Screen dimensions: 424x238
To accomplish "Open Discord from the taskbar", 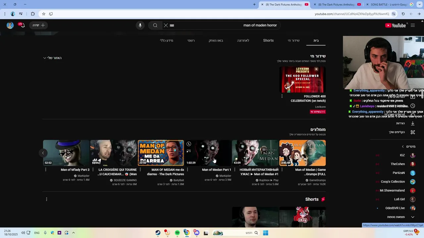I will point(196,233).
